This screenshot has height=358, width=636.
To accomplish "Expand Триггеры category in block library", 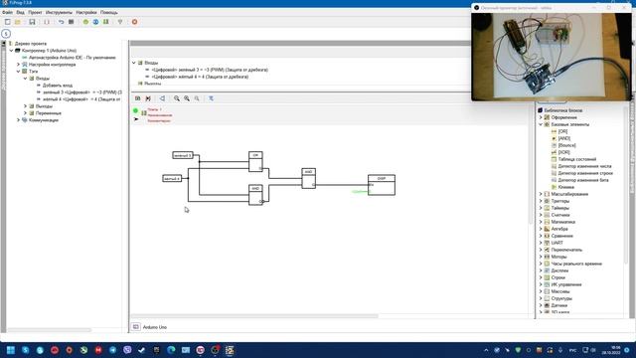I will (x=541, y=201).
